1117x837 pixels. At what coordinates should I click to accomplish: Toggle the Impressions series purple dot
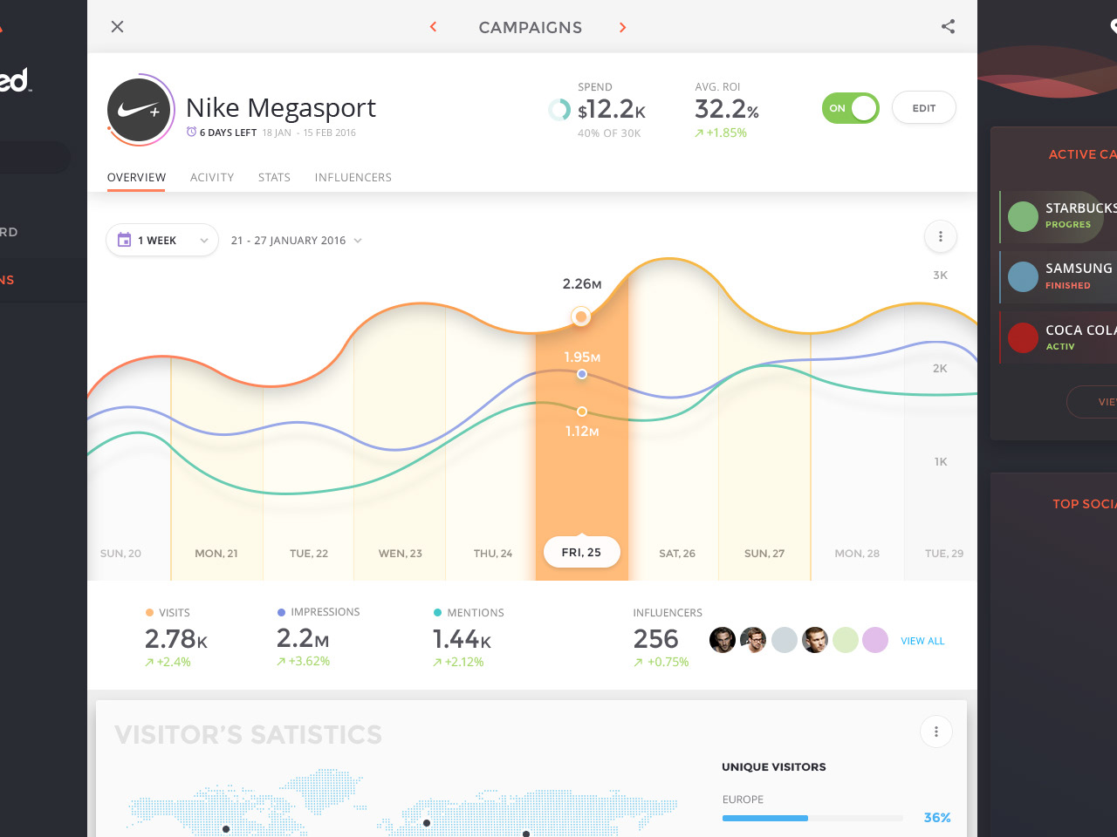[281, 612]
